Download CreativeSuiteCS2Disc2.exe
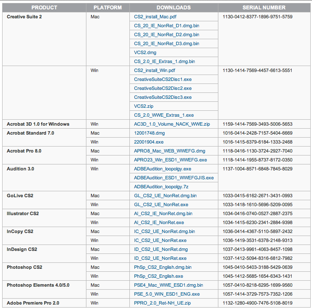The image size is (312, 308). [163, 89]
